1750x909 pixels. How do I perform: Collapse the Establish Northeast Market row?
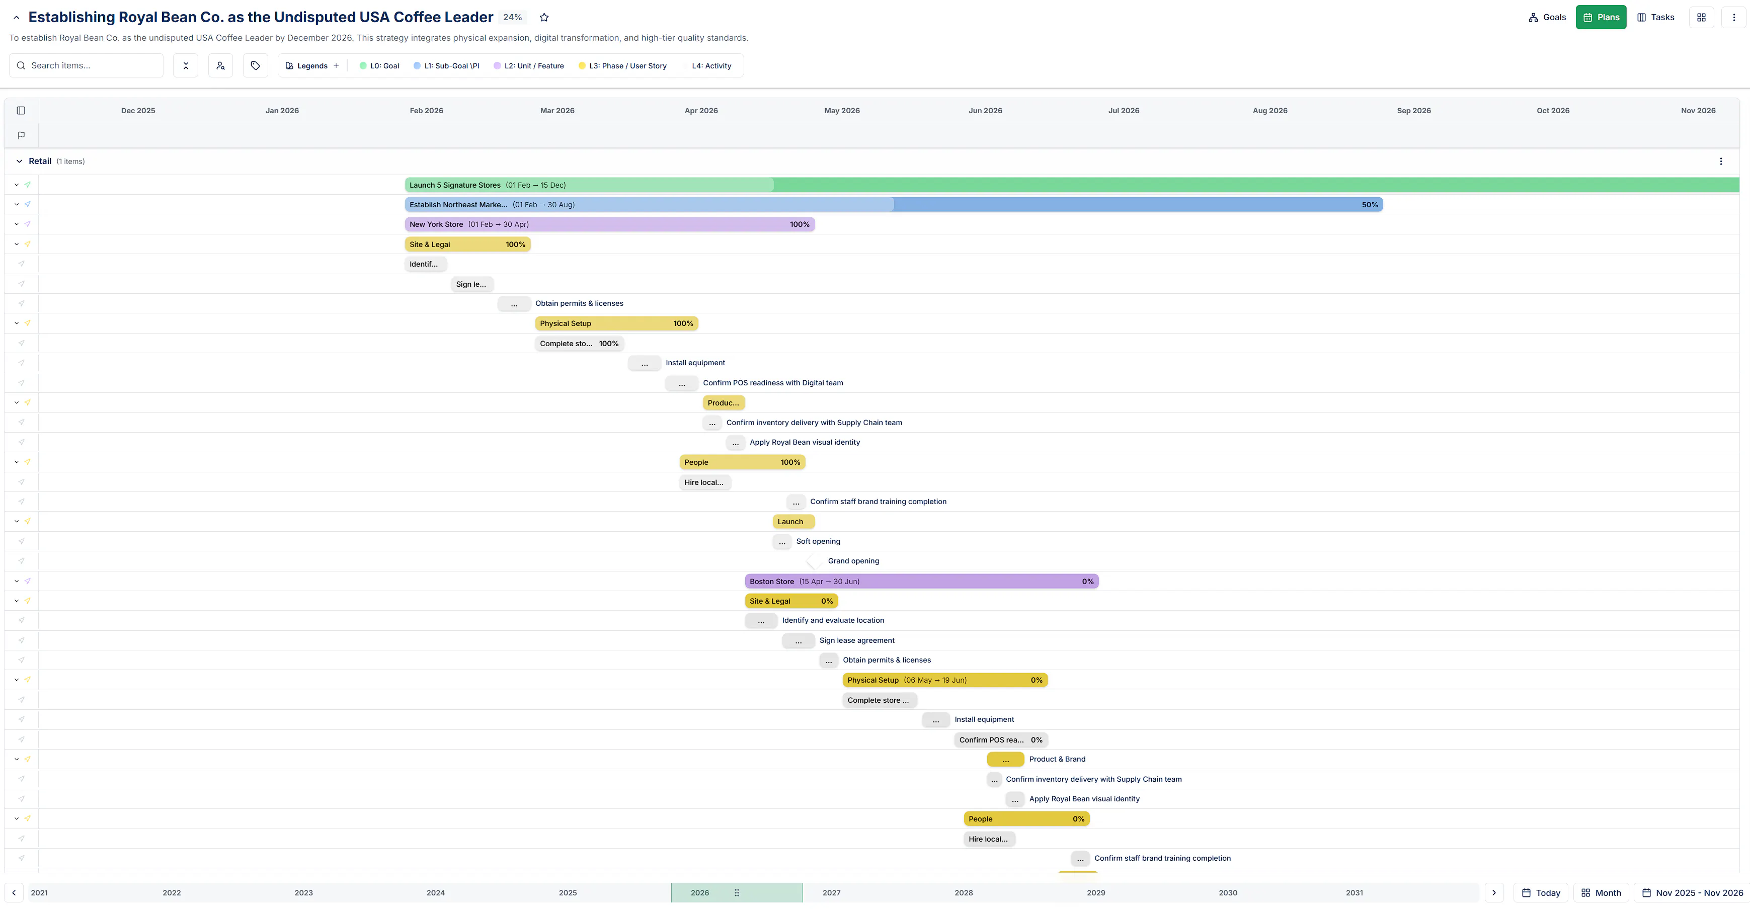16,205
